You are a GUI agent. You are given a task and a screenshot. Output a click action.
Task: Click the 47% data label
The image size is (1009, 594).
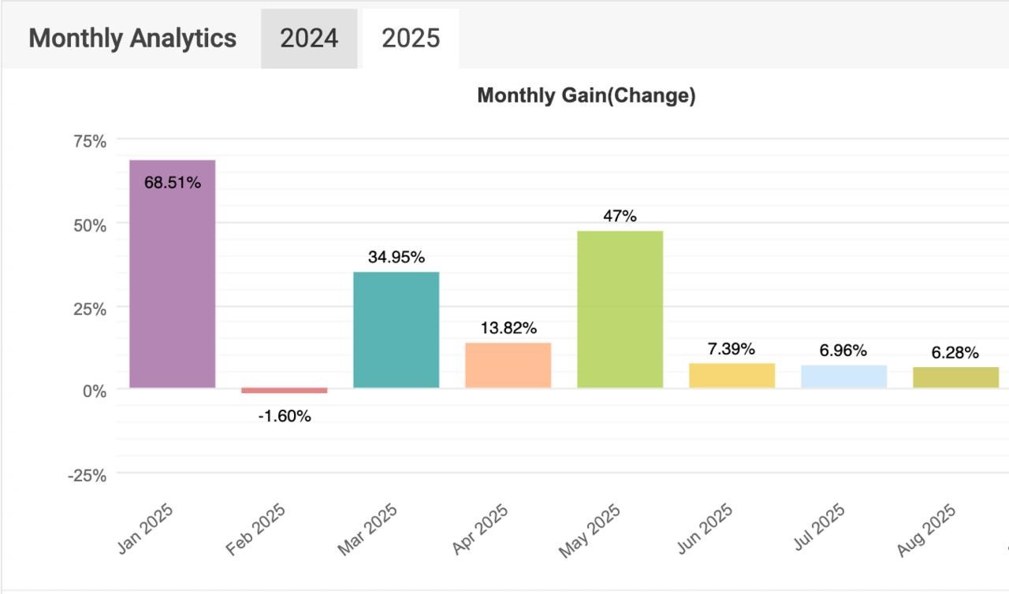[620, 216]
